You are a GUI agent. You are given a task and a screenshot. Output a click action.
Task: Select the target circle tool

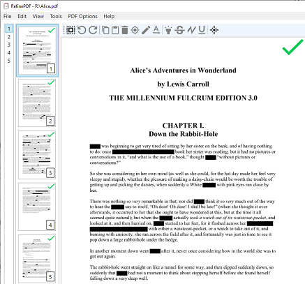[135, 30]
